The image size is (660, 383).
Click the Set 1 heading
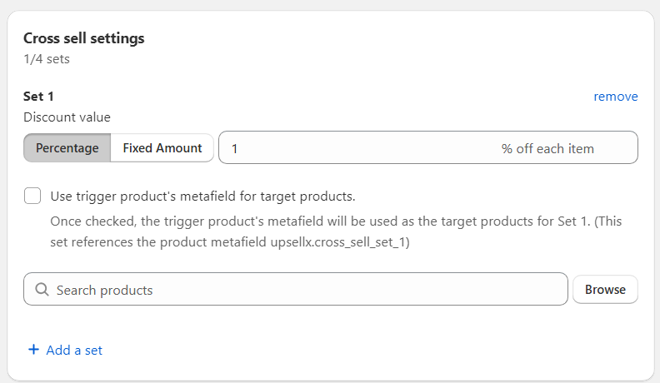pyautogui.click(x=38, y=97)
